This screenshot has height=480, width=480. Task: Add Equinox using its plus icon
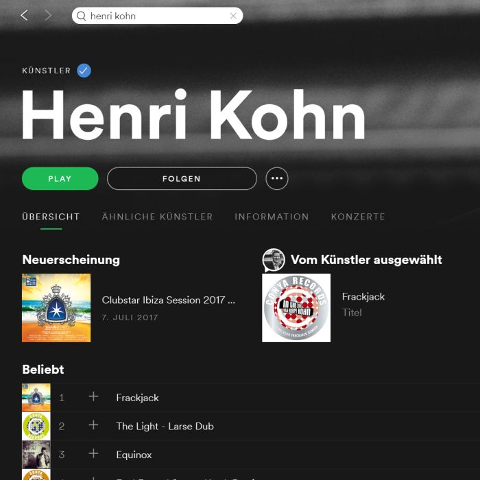tap(93, 454)
